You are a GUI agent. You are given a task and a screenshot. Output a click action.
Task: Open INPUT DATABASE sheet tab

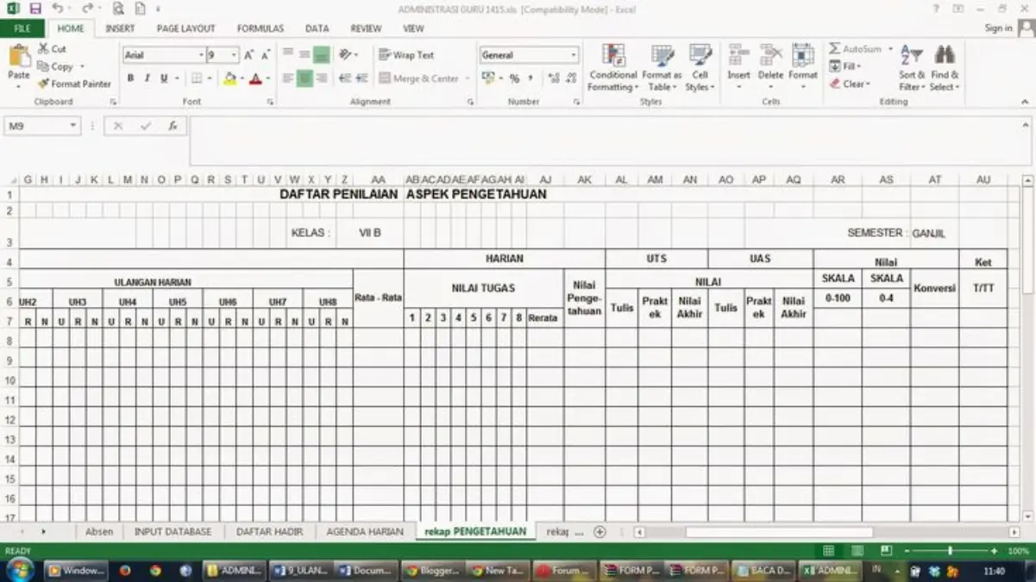point(173,532)
